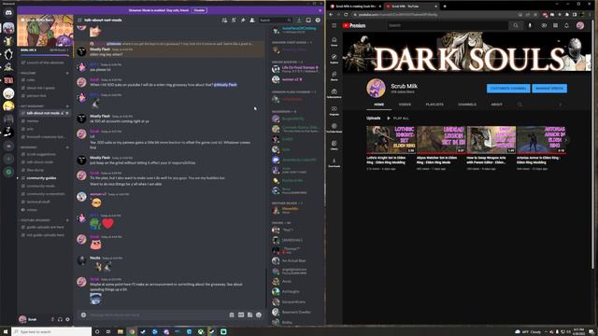Open the YouTube account avatar menu

580,25
